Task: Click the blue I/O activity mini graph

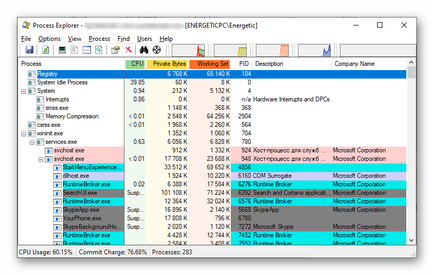Action: click(314, 50)
